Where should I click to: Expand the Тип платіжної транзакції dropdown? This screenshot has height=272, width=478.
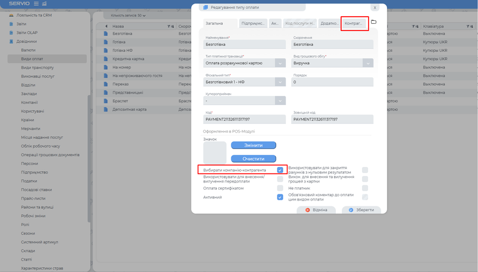[281, 63]
